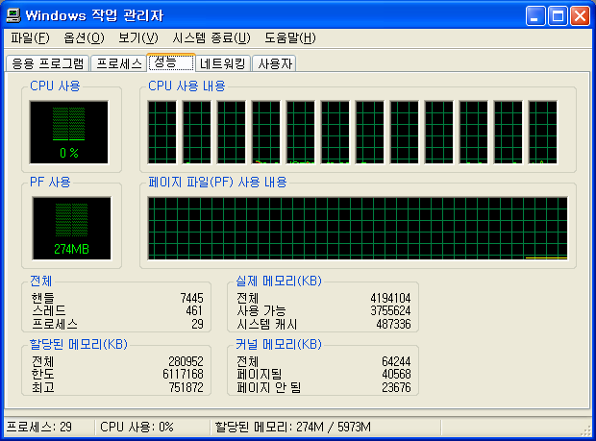Click the 프로세스 value 29 in 전체 group
This screenshot has width=596, height=441.
[x=197, y=324]
